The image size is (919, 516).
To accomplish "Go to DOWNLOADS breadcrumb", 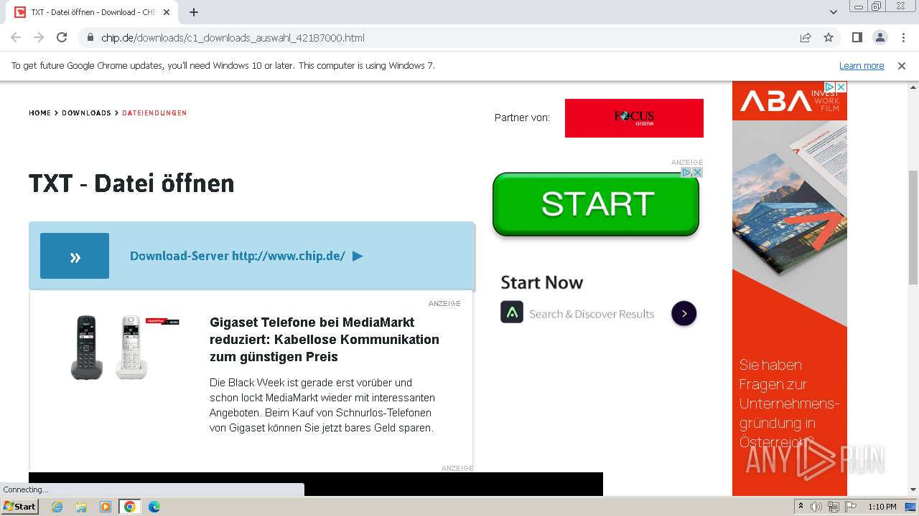I will (86, 113).
